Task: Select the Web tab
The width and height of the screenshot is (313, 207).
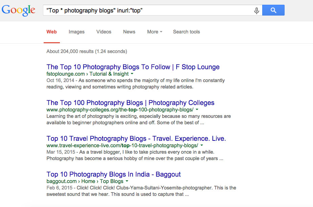Action: [x=51, y=32]
